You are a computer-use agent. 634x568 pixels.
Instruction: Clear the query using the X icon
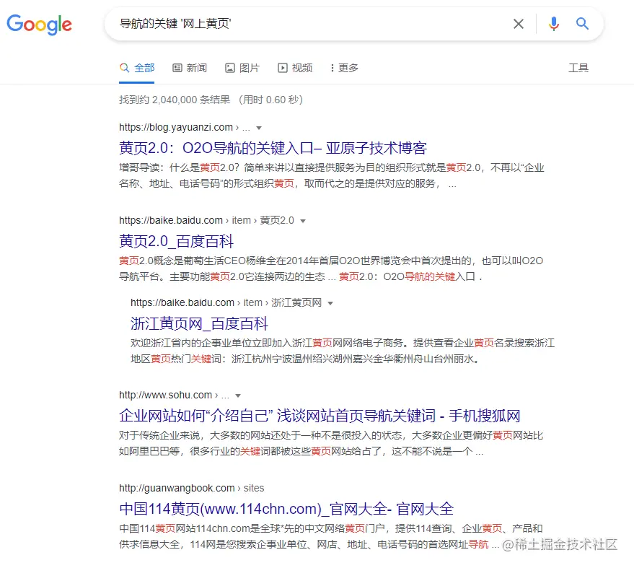[519, 24]
